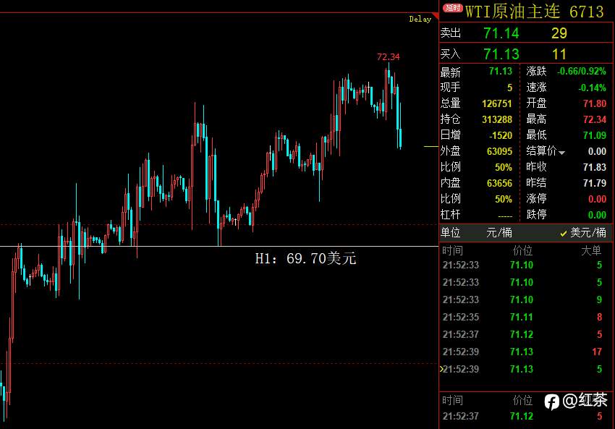Click the WTI原油主连 contract title
615x429 pixels.
[x=512, y=11]
